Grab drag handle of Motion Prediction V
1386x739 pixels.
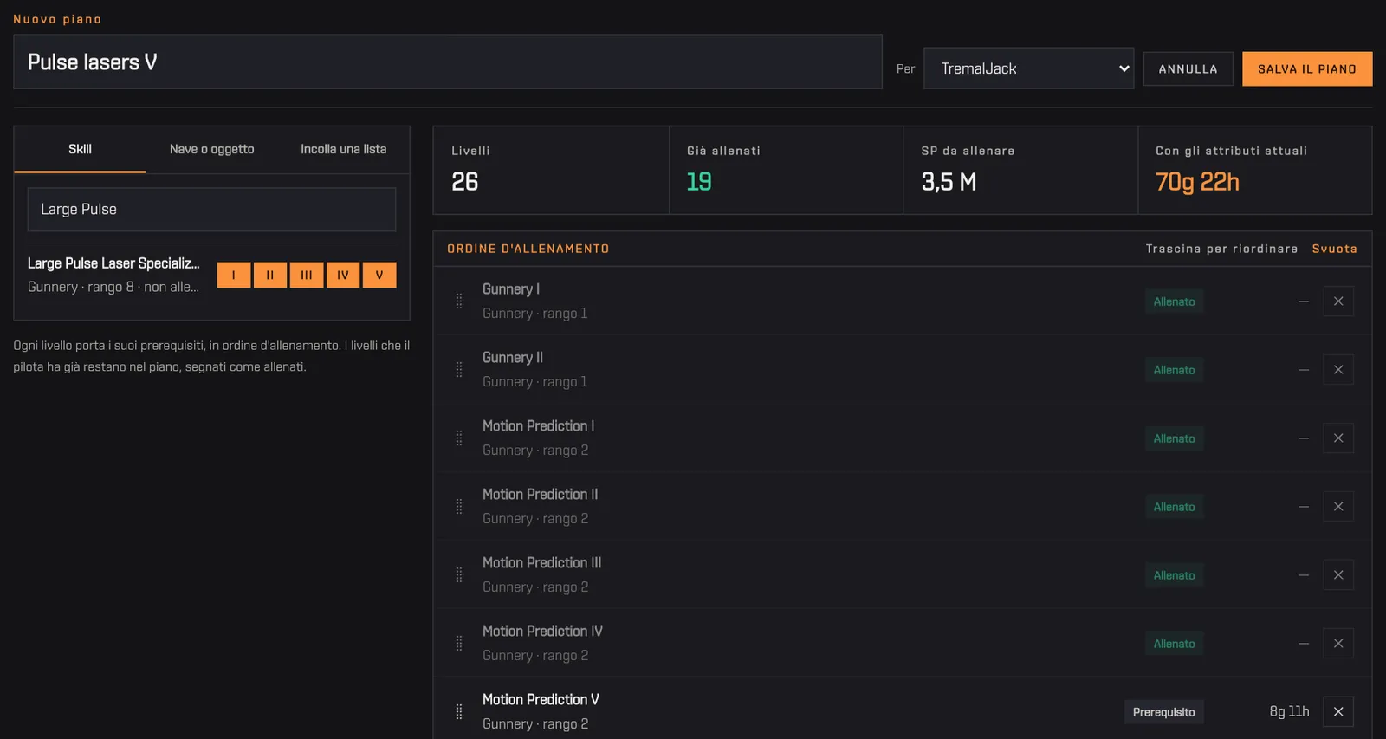[x=459, y=712]
